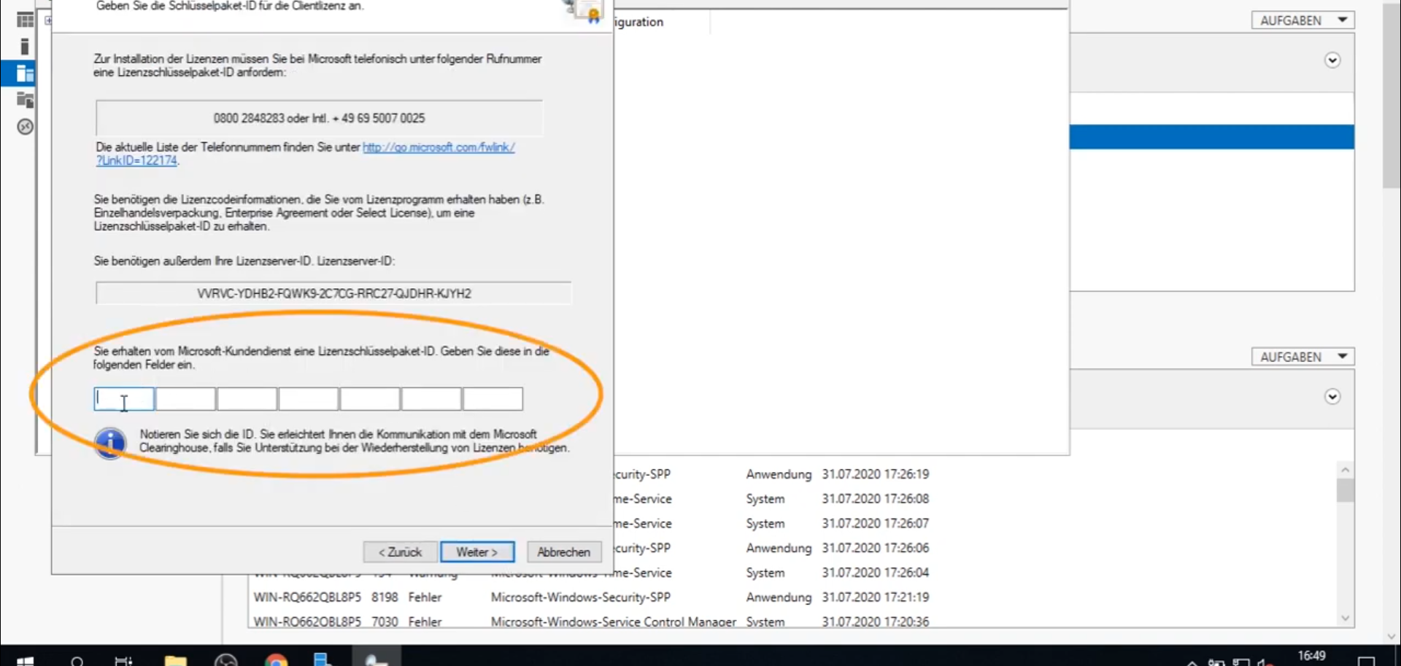The image size is (1401, 666).
Task: Click the Weiter button
Action: point(476,552)
